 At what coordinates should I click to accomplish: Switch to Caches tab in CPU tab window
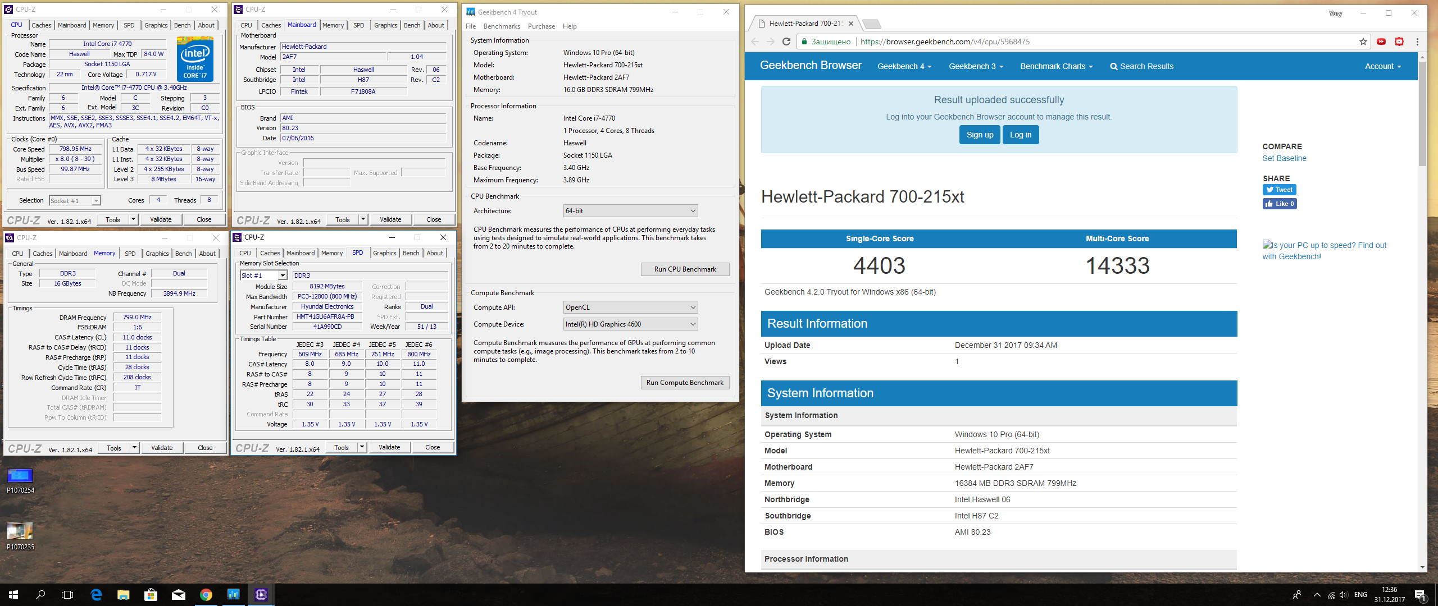coord(41,25)
